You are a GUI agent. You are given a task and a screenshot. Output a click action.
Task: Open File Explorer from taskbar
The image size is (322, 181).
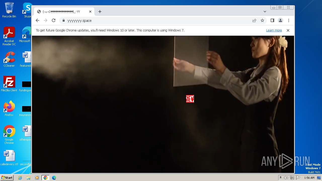(28, 178)
